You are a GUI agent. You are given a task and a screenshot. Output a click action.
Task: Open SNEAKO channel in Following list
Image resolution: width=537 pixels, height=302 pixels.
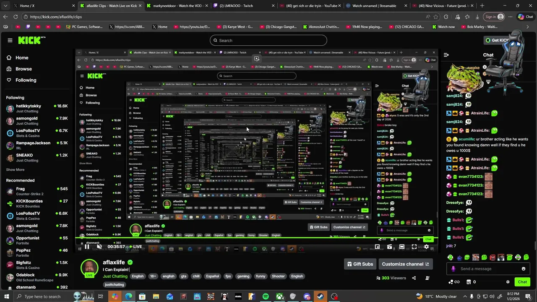pyautogui.click(x=37, y=158)
